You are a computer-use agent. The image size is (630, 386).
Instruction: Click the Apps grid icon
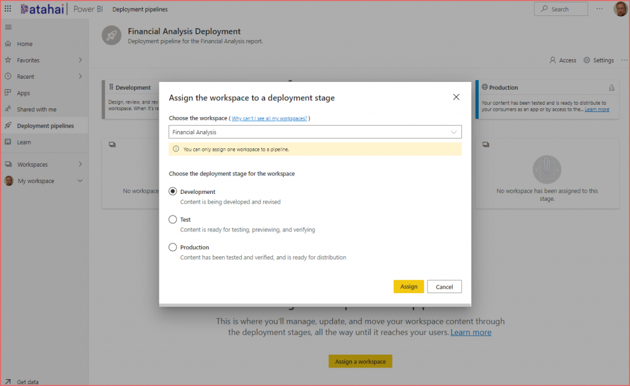point(8,92)
